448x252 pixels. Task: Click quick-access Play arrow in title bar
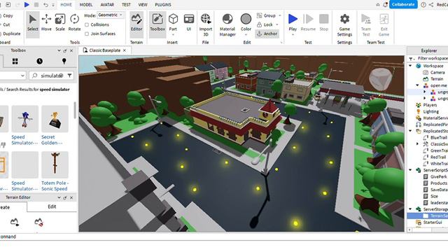pyautogui.click(x=27, y=5)
